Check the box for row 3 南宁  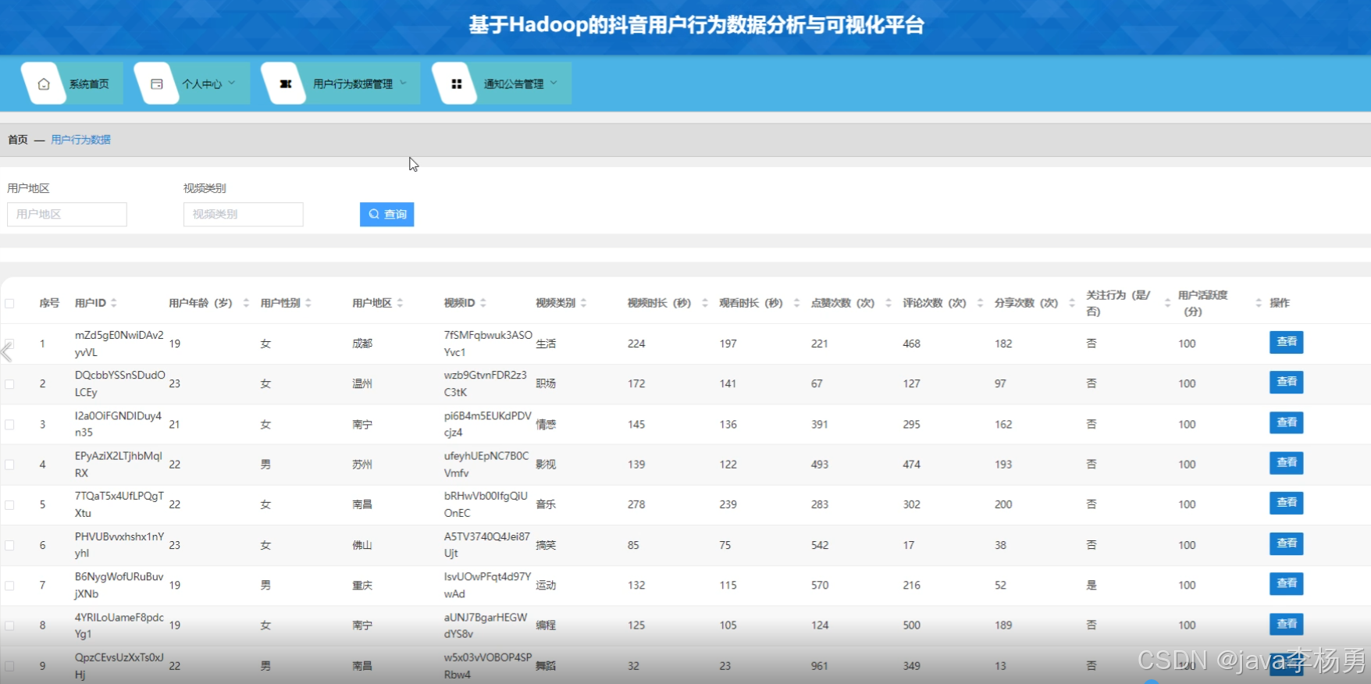9,424
